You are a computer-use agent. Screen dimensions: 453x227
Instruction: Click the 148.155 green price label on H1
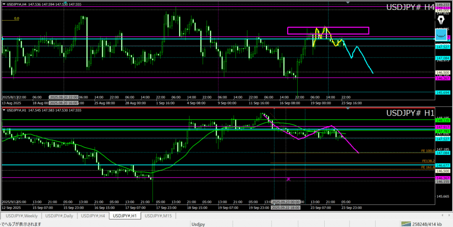(443, 119)
